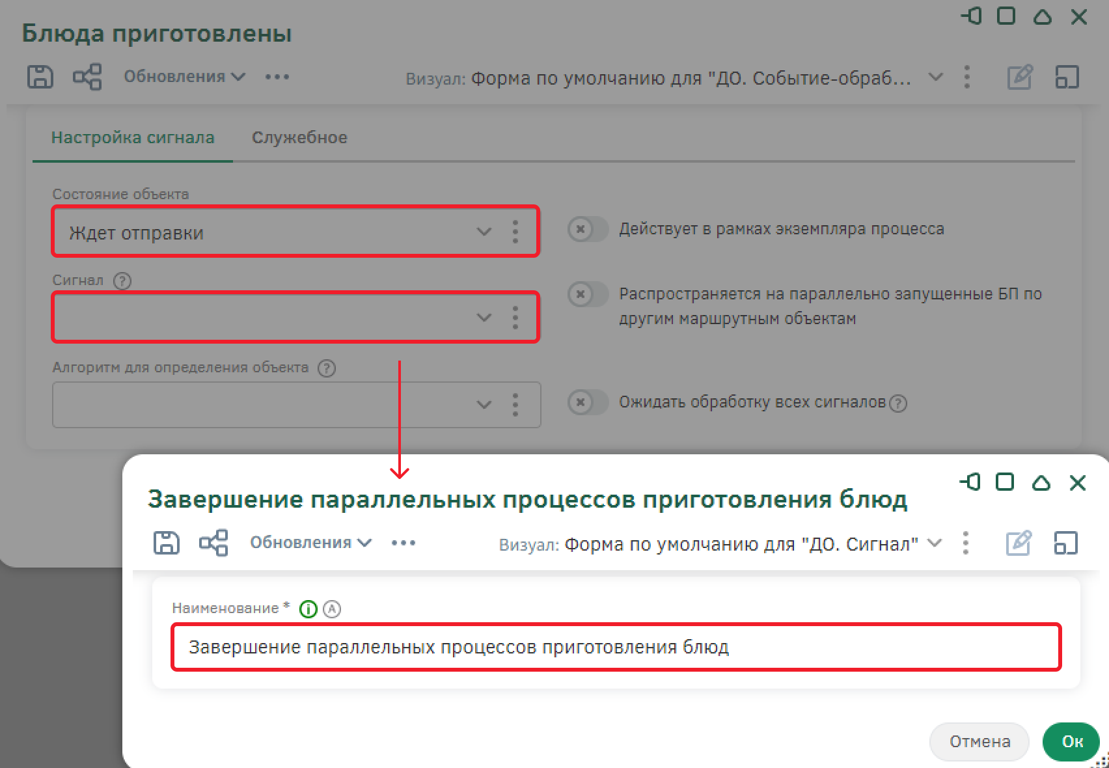Click the Отмена button
This screenshot has width=1109, height=768.
pos(979,741)
